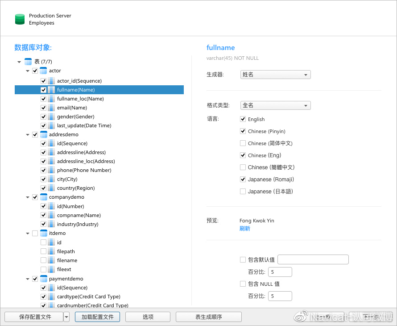Screen dimensions: 397x326
Task: Select the email(Name) tree row
Action: click(99, 108)
